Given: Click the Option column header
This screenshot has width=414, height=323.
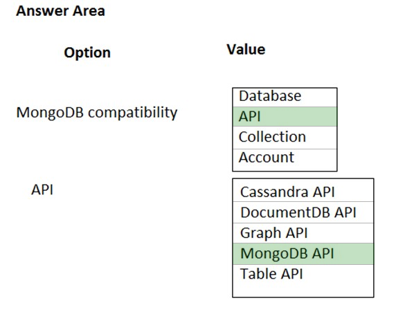Looking at the screenshot, I should [x=87, y=53].
